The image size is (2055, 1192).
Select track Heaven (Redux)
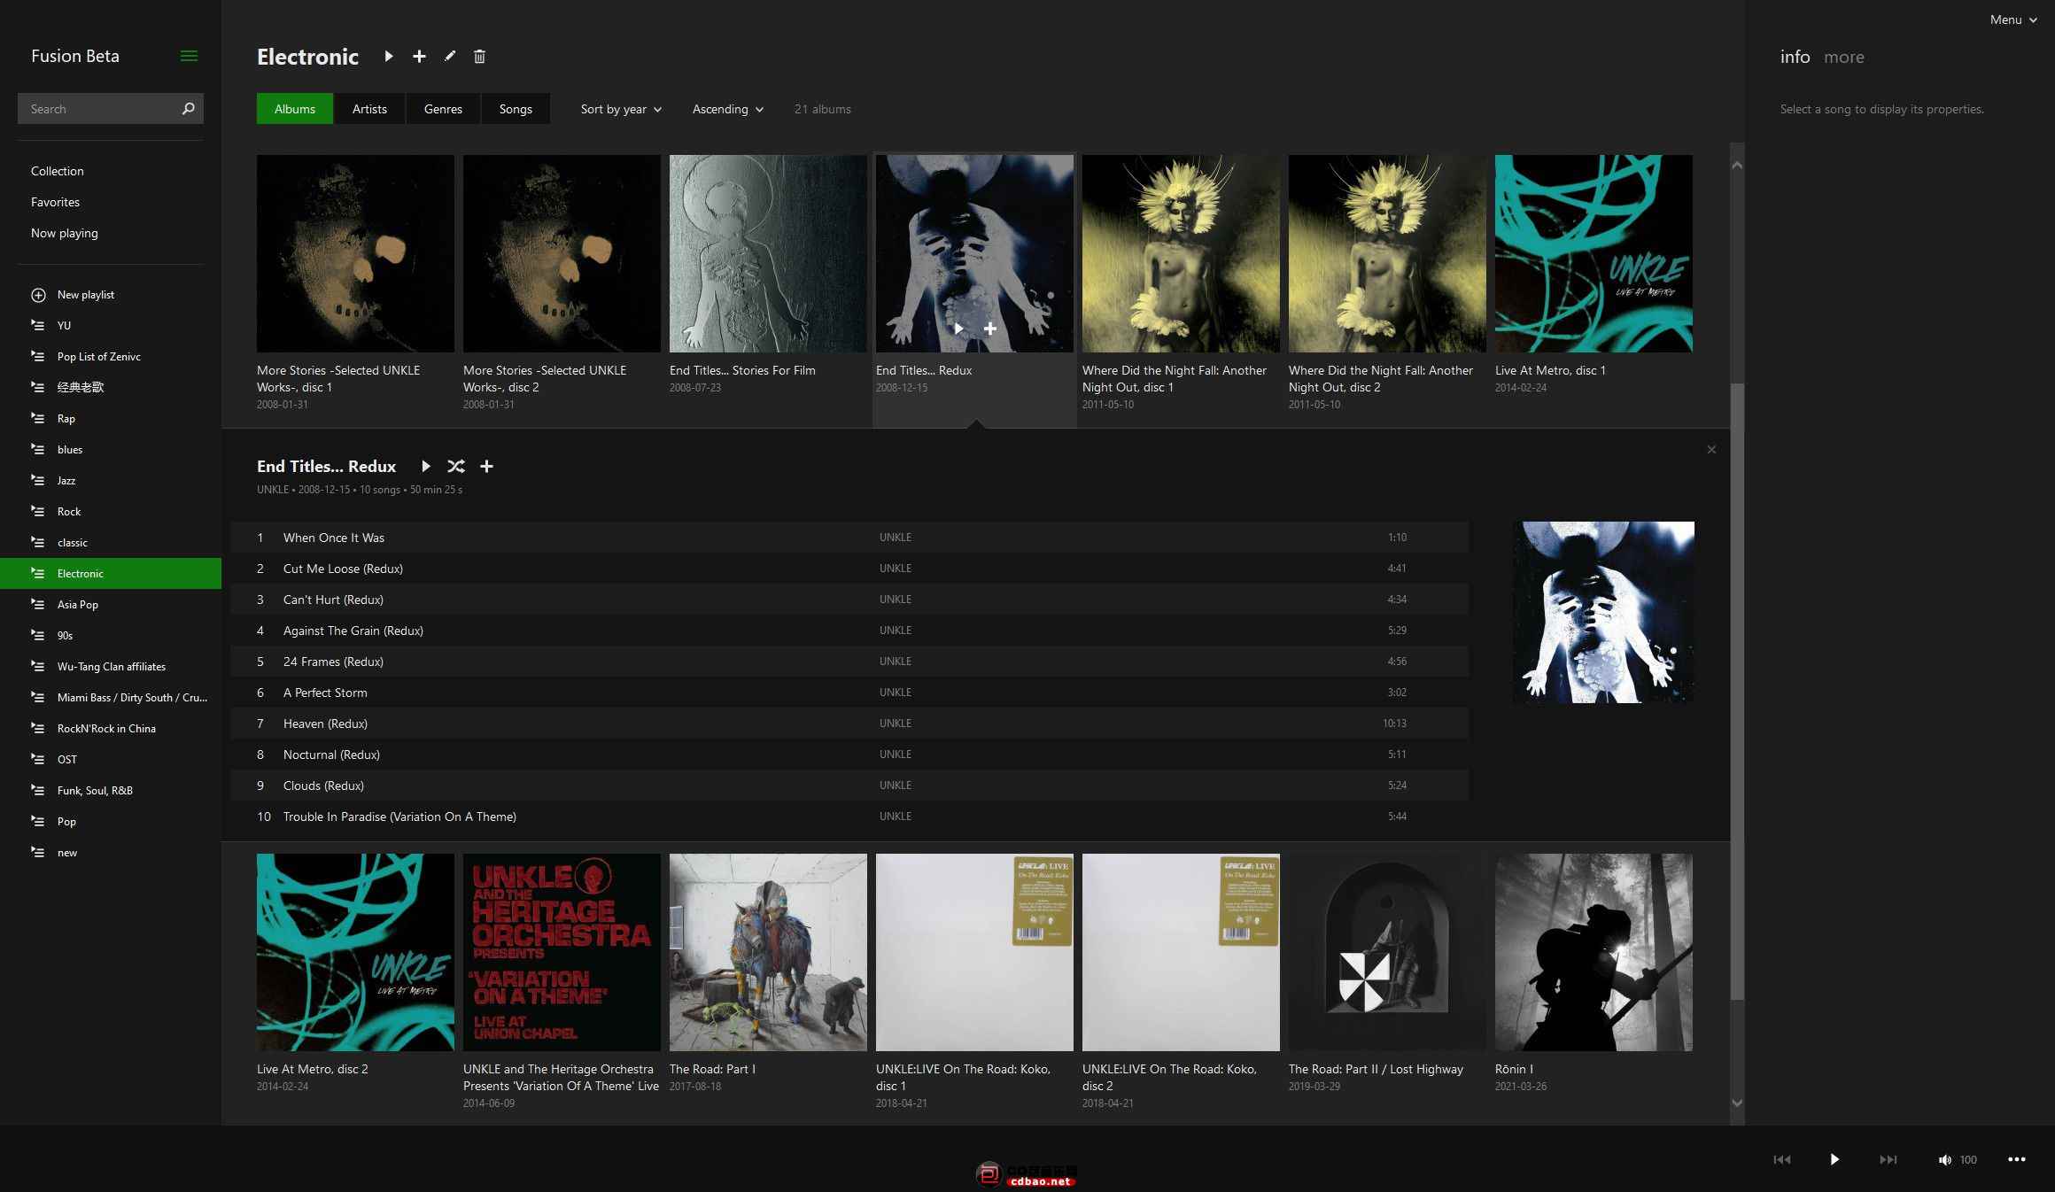[849, 724]
